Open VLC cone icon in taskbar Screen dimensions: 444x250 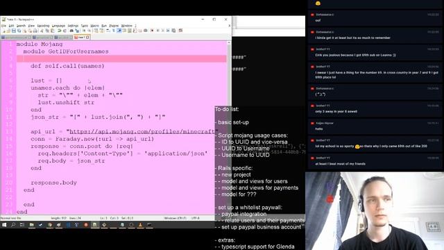tap(140, 225)
